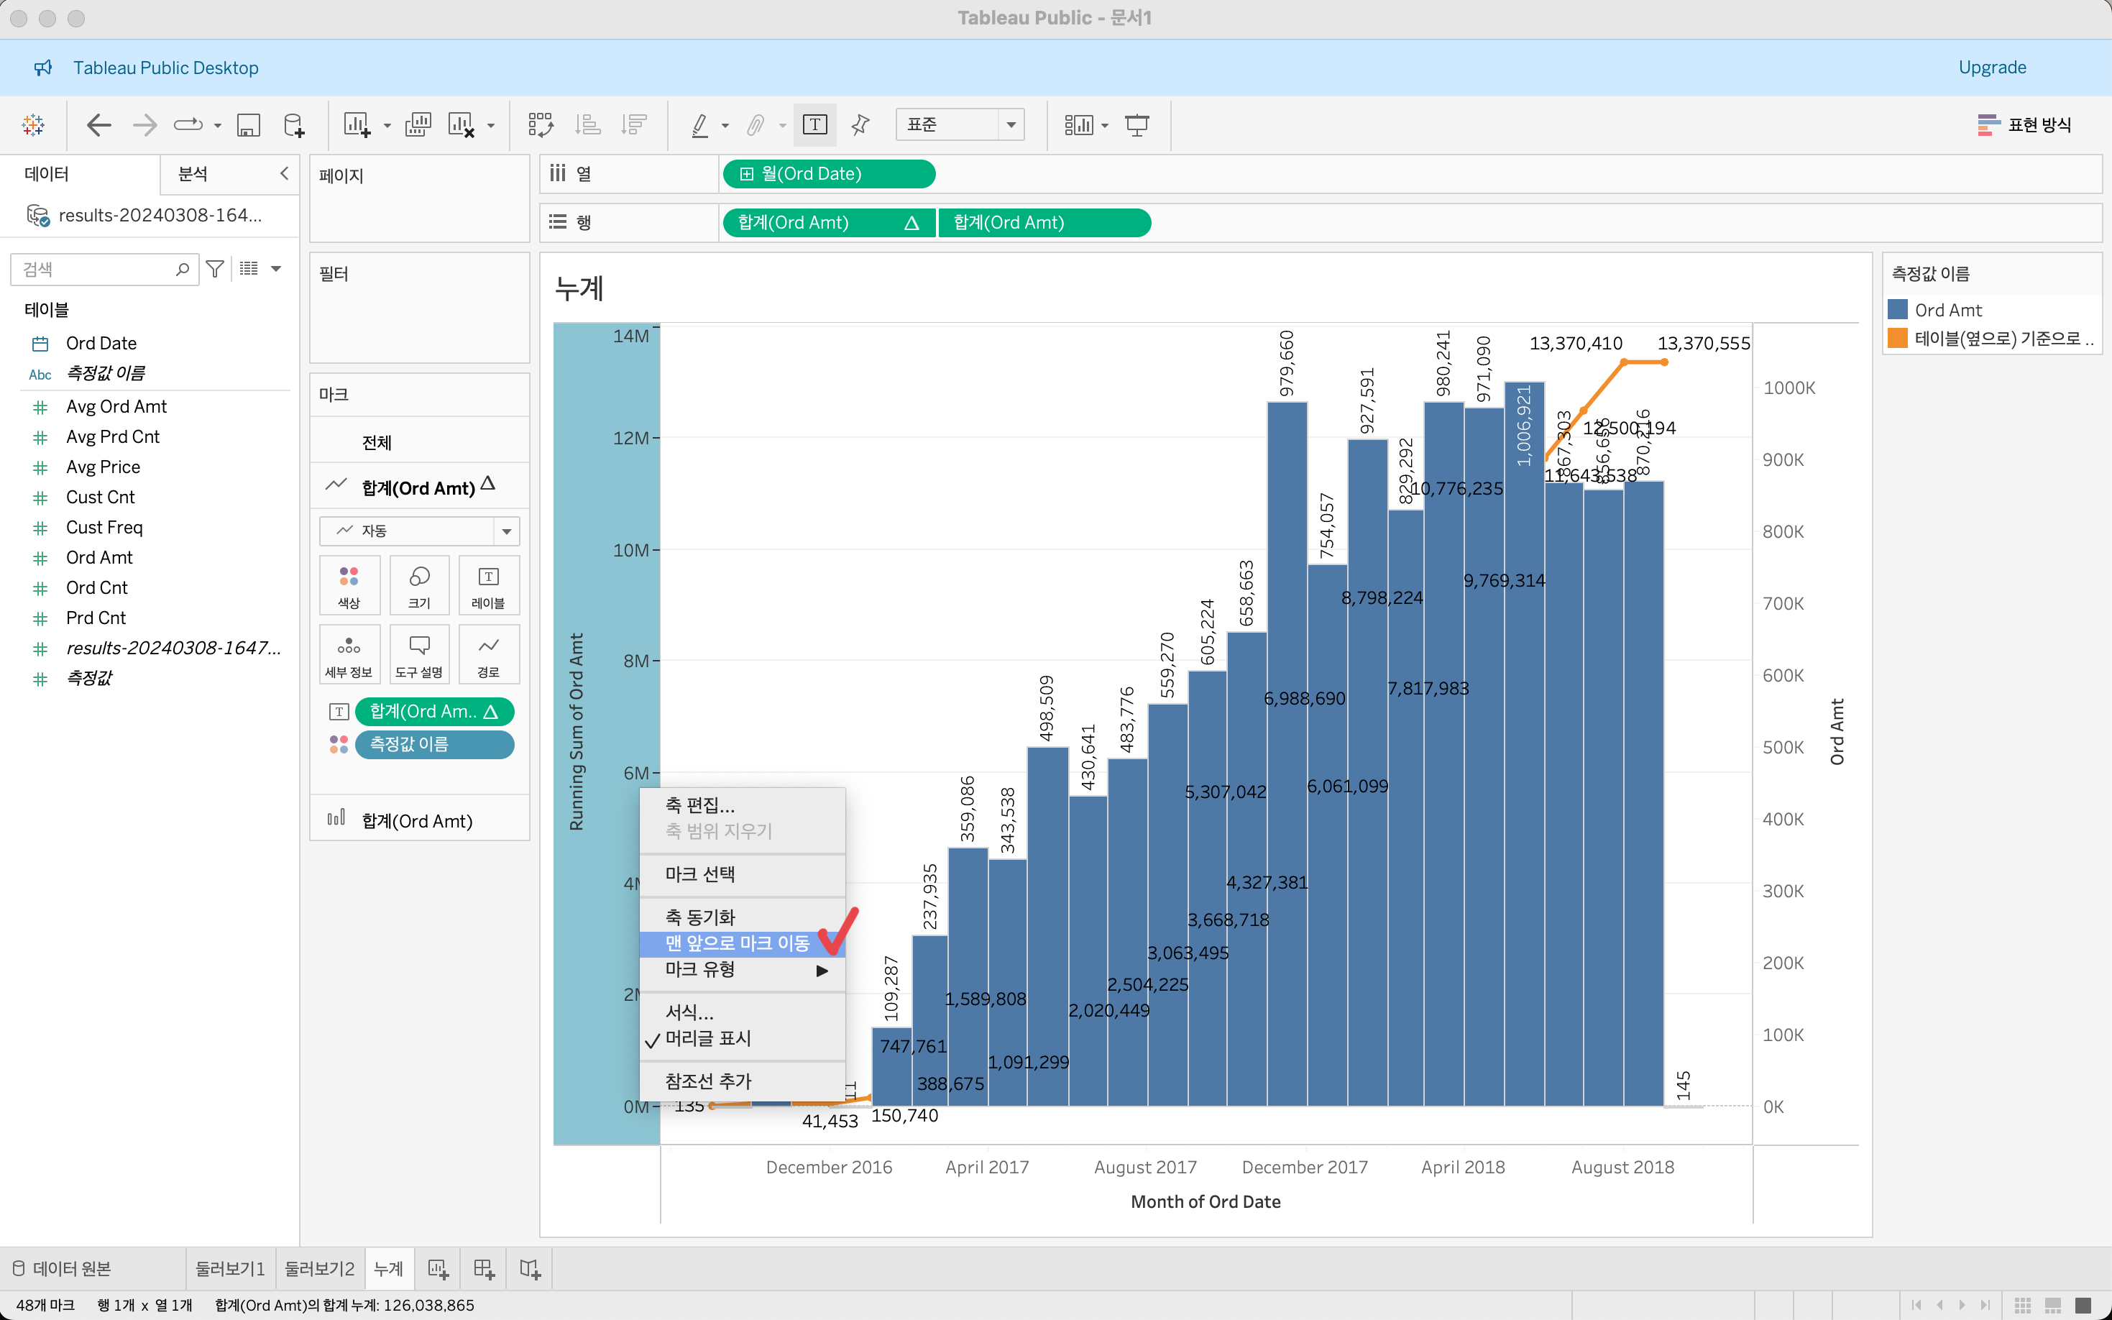
Task: Click the add new data source icon
Action: coord(294,125)
